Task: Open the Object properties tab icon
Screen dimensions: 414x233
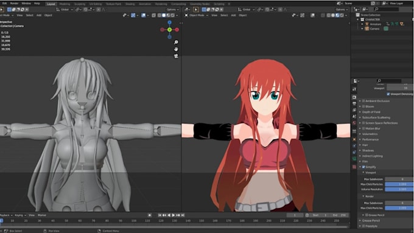Action: [x=354, y=139]
